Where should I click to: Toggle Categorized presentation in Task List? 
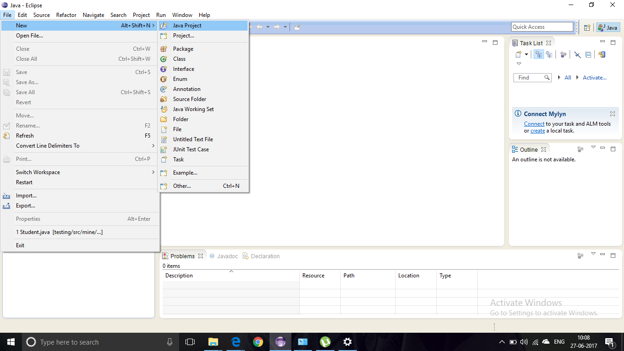point(539,54)
